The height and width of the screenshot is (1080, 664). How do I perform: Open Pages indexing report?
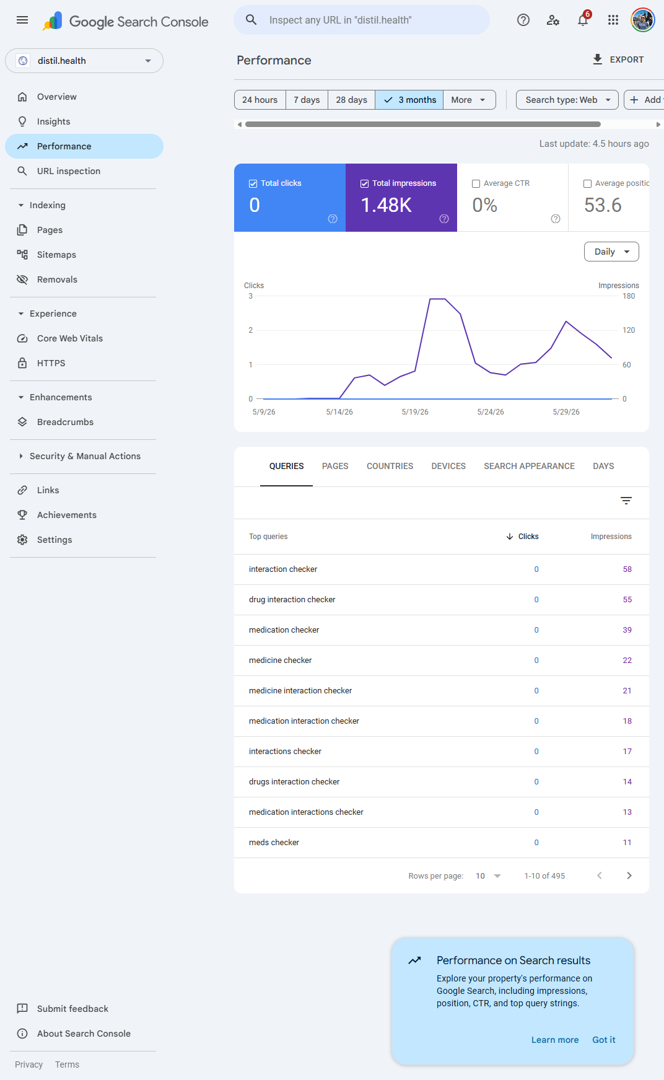pyautogui.click(x=84, y=230)
